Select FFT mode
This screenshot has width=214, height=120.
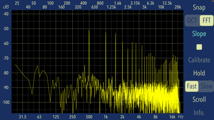point(206,20)
